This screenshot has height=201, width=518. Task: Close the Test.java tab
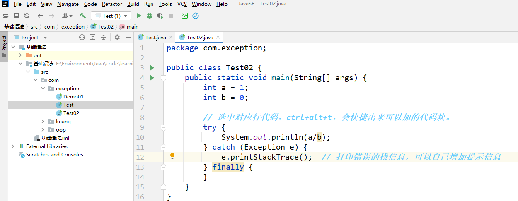click(x=171, y=37)
